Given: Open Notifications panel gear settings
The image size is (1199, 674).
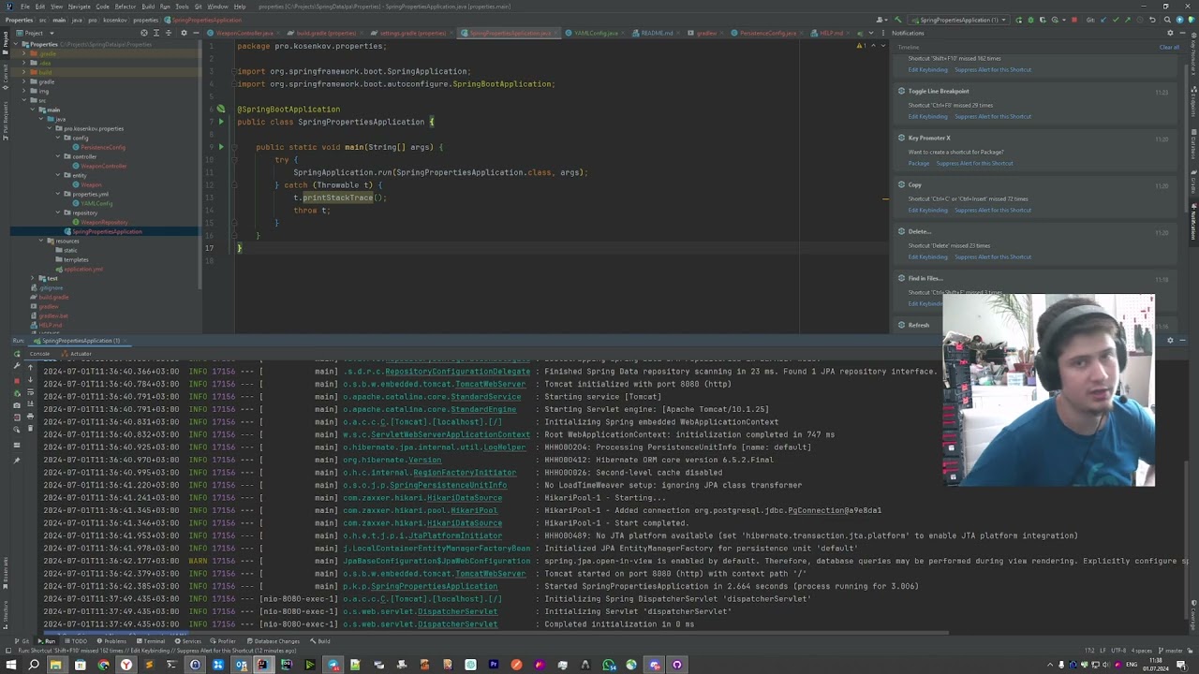Looking at the screenshot, I should [x=1170, y=33].
